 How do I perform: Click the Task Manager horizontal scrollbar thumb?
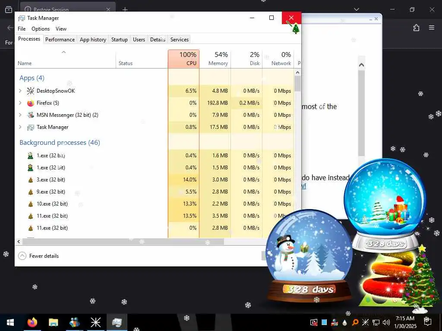point(123,241)
